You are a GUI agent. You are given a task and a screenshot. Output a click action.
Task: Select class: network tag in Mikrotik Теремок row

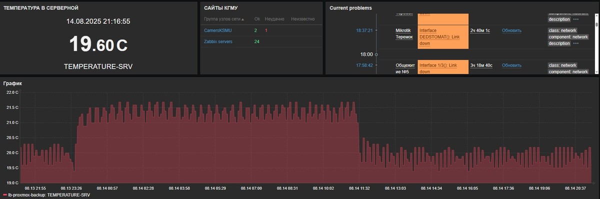[562, 30]
